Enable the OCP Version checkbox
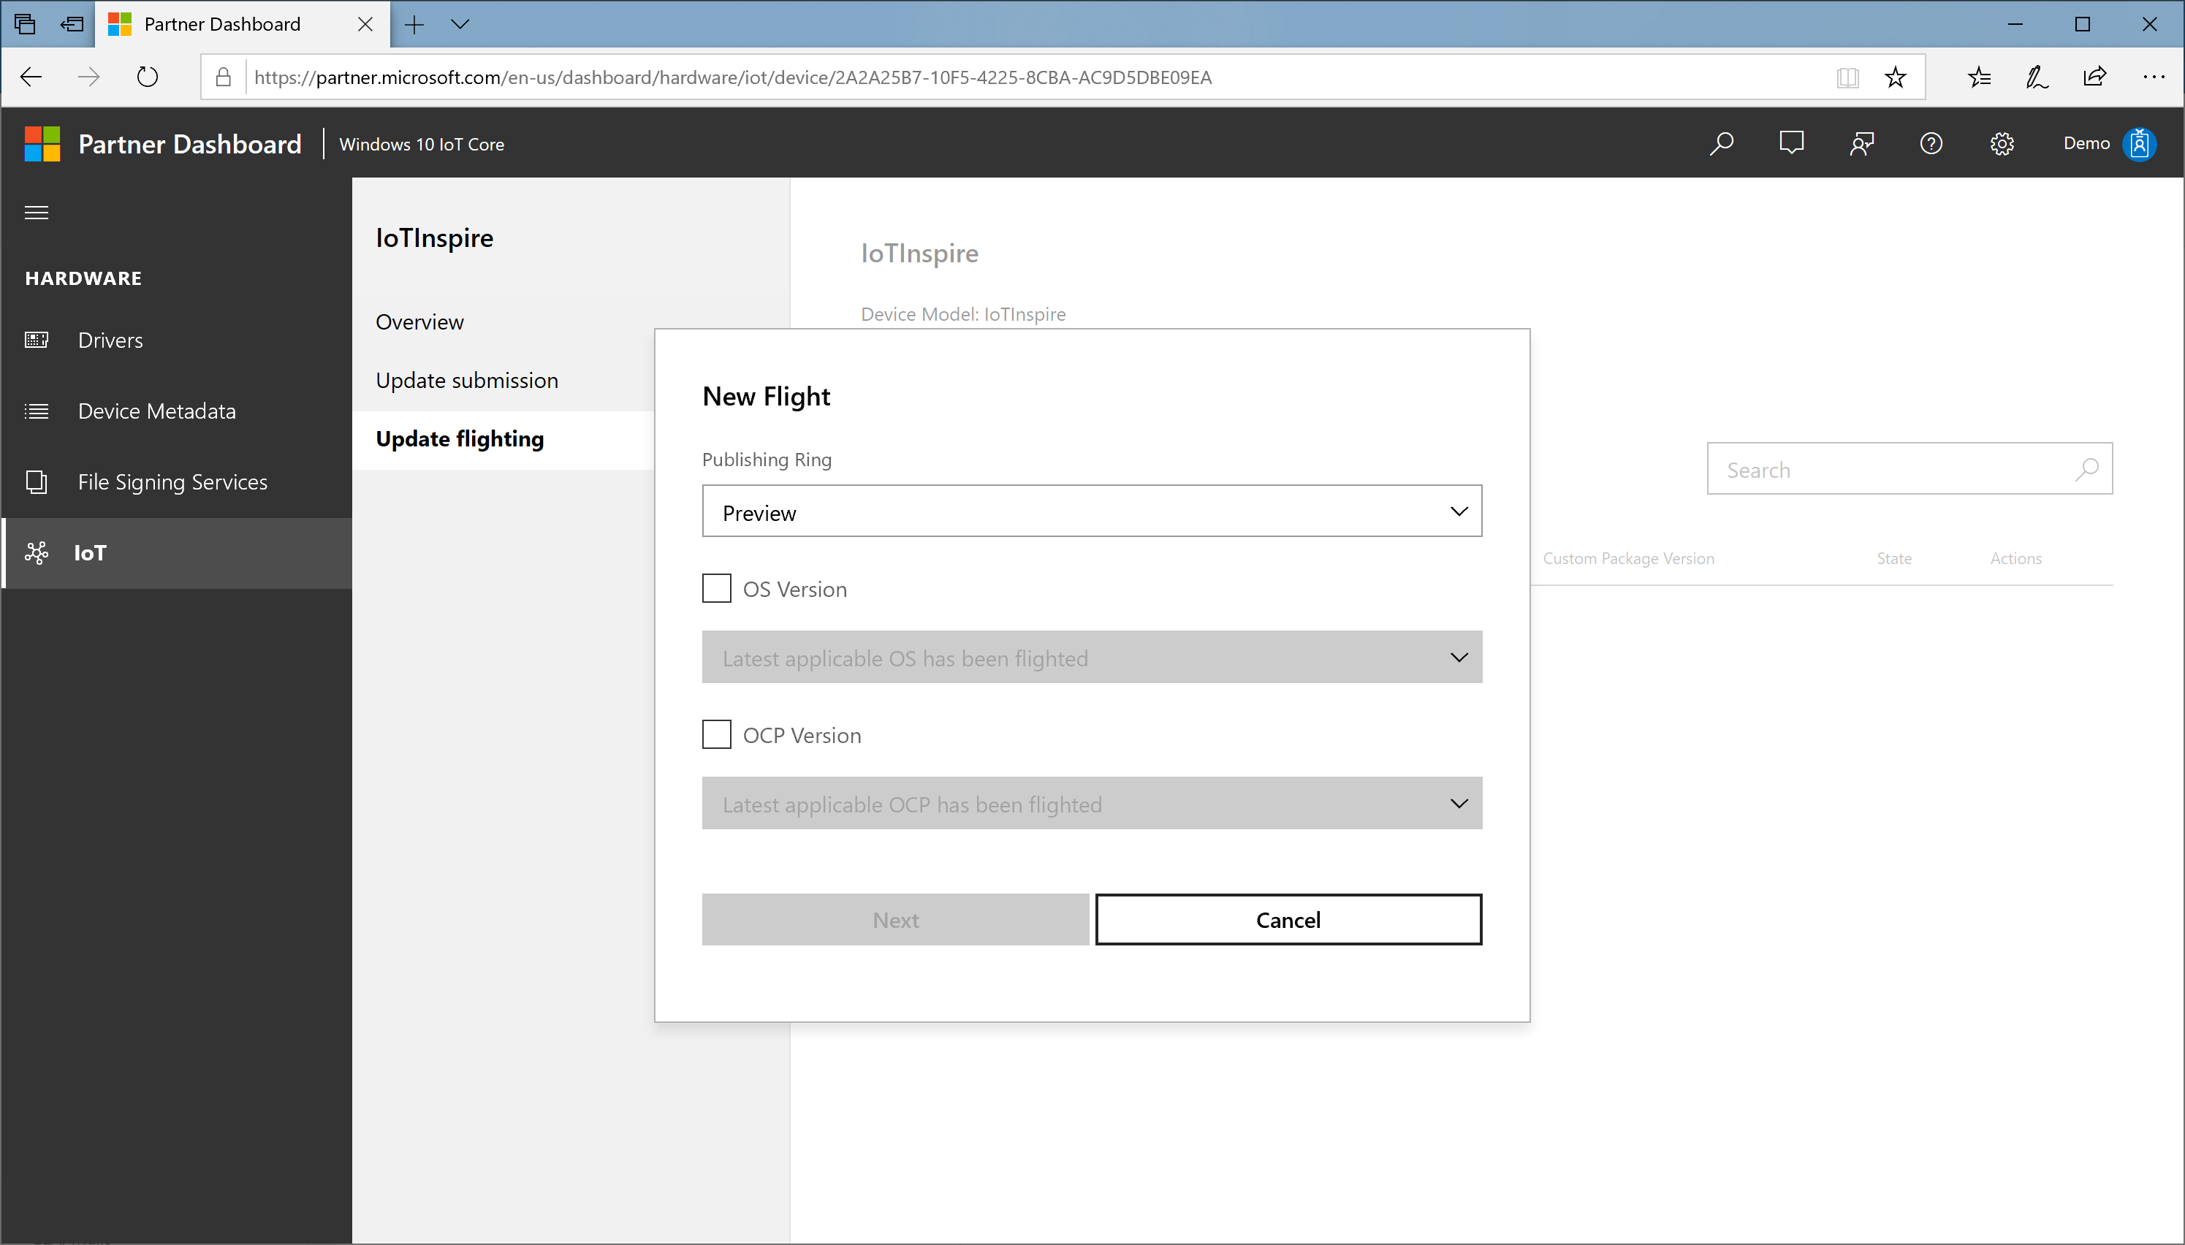 point(718,735)
